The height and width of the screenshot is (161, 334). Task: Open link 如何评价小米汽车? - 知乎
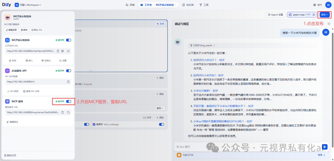coord(208,75)
